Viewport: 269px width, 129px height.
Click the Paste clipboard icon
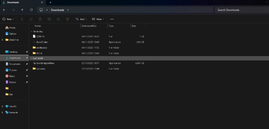click(40, 19)
